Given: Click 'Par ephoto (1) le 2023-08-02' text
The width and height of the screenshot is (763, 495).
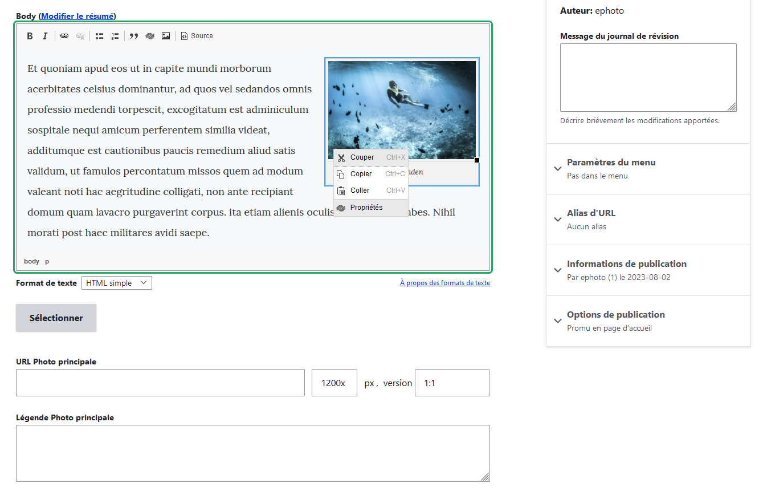Looking at the screenshot, I should pyautogui.click(x=618, y=277).
